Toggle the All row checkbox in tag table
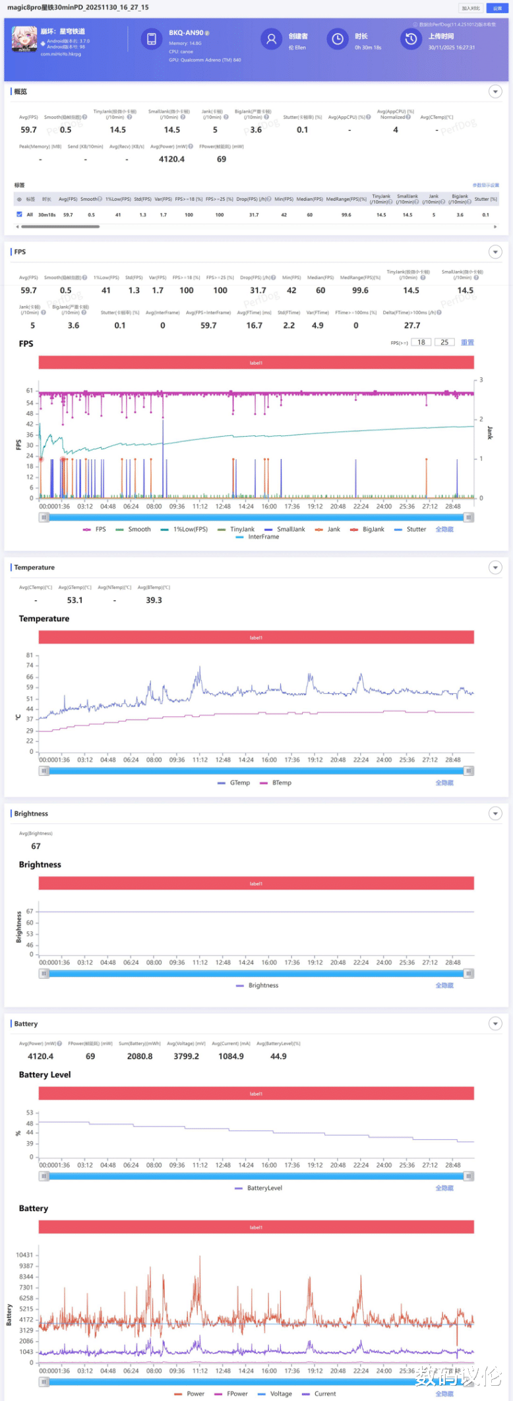Screen dimensions: 513x1401 click(19, 214)
